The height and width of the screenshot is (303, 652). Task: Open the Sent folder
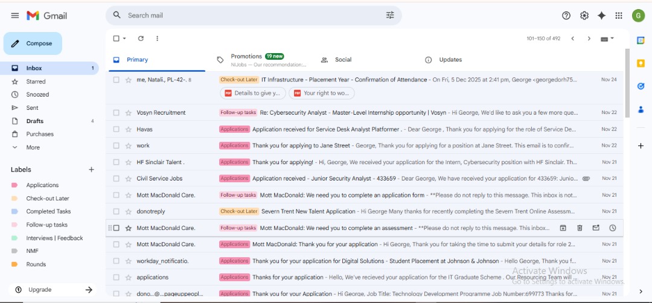tap(49, 107)
